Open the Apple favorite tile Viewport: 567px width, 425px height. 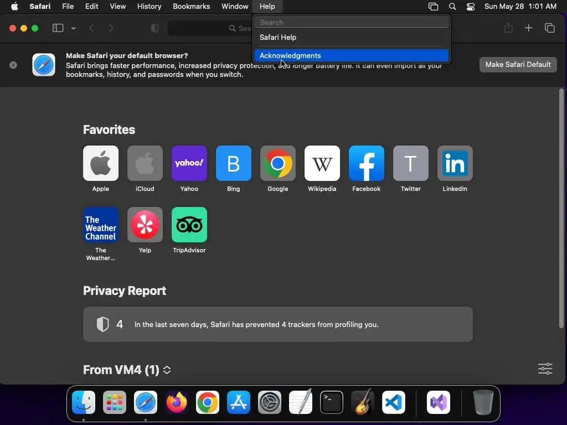point(101,163)
